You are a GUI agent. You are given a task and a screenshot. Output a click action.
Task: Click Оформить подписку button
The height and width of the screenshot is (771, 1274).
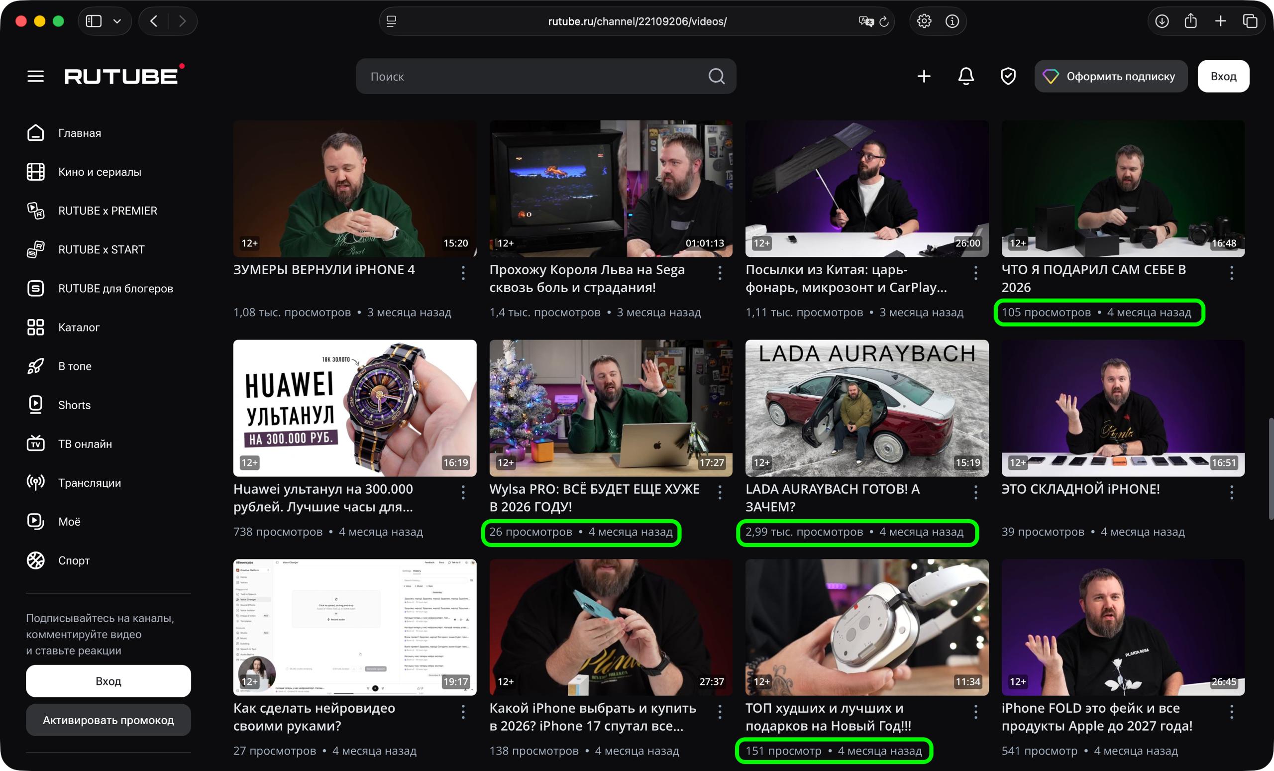click(1110, 77)
